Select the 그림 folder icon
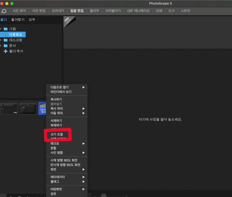This screenshot has height=197, width=232. (6, 29)
